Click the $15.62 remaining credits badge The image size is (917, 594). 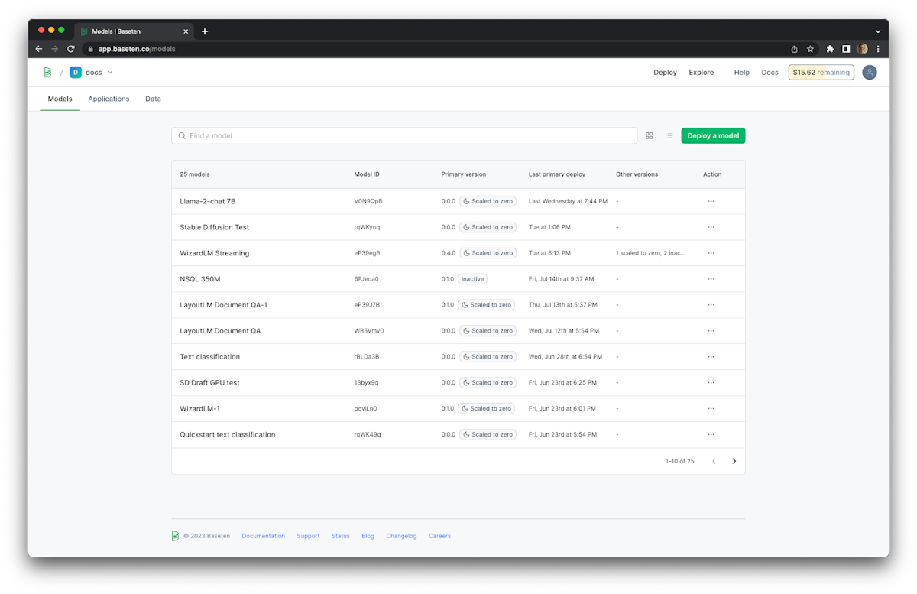coord(821,73)
